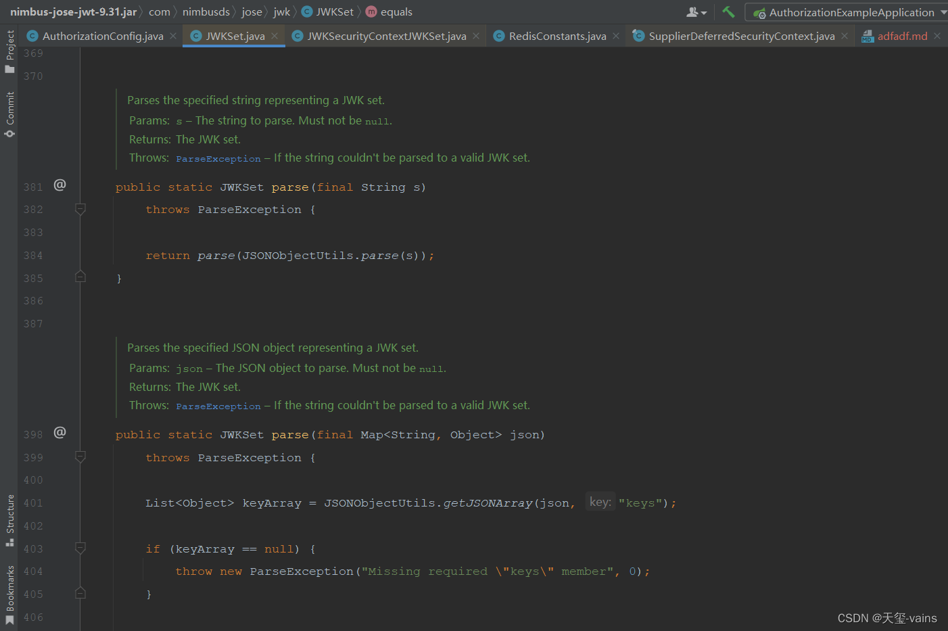Open the user account icon menu
Image resolution: width=948 pixels, height=631 pixels.
696,12
